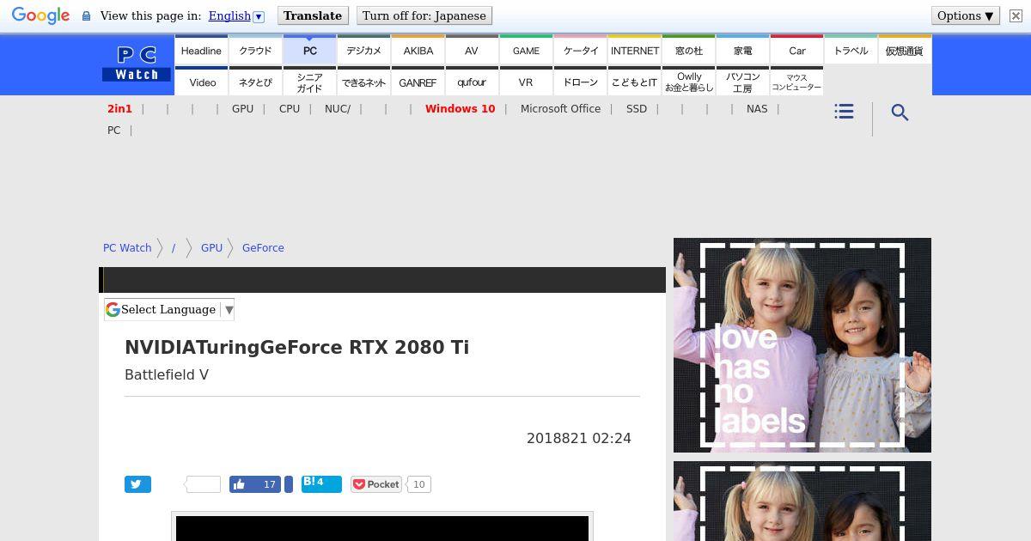Click the Windows 10 topic link

(460, 109)
